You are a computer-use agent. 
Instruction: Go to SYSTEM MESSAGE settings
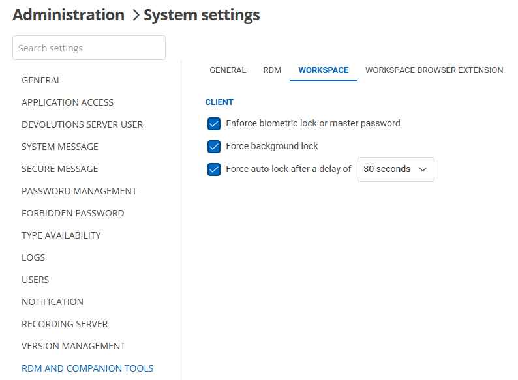60,147
